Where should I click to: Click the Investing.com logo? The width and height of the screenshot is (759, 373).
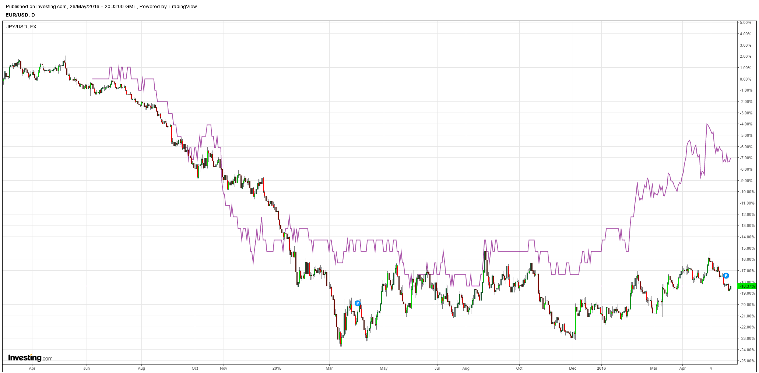click(x=30, y=358)
